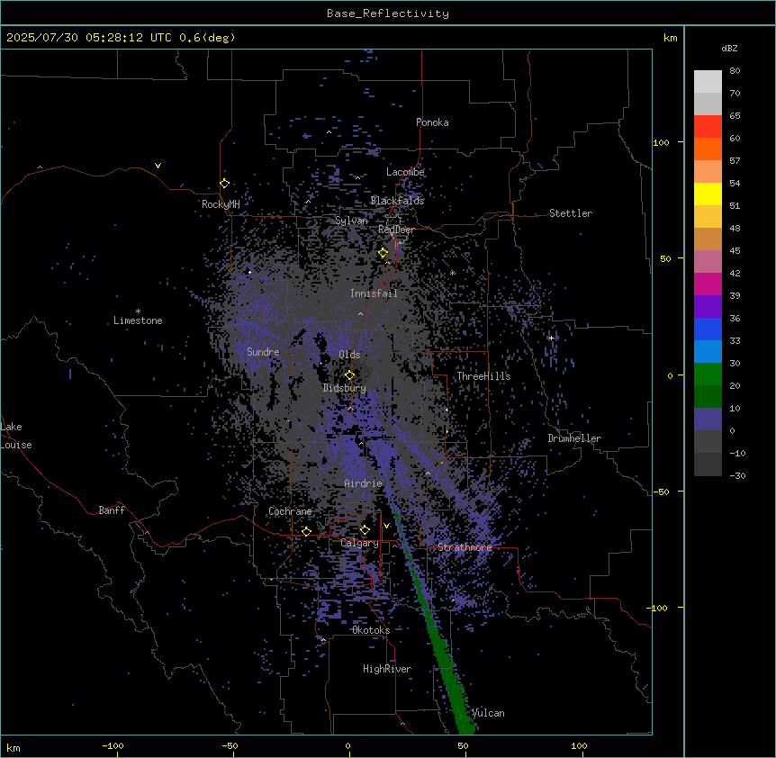Click the km unit label at top right

(x=670, y=38)
